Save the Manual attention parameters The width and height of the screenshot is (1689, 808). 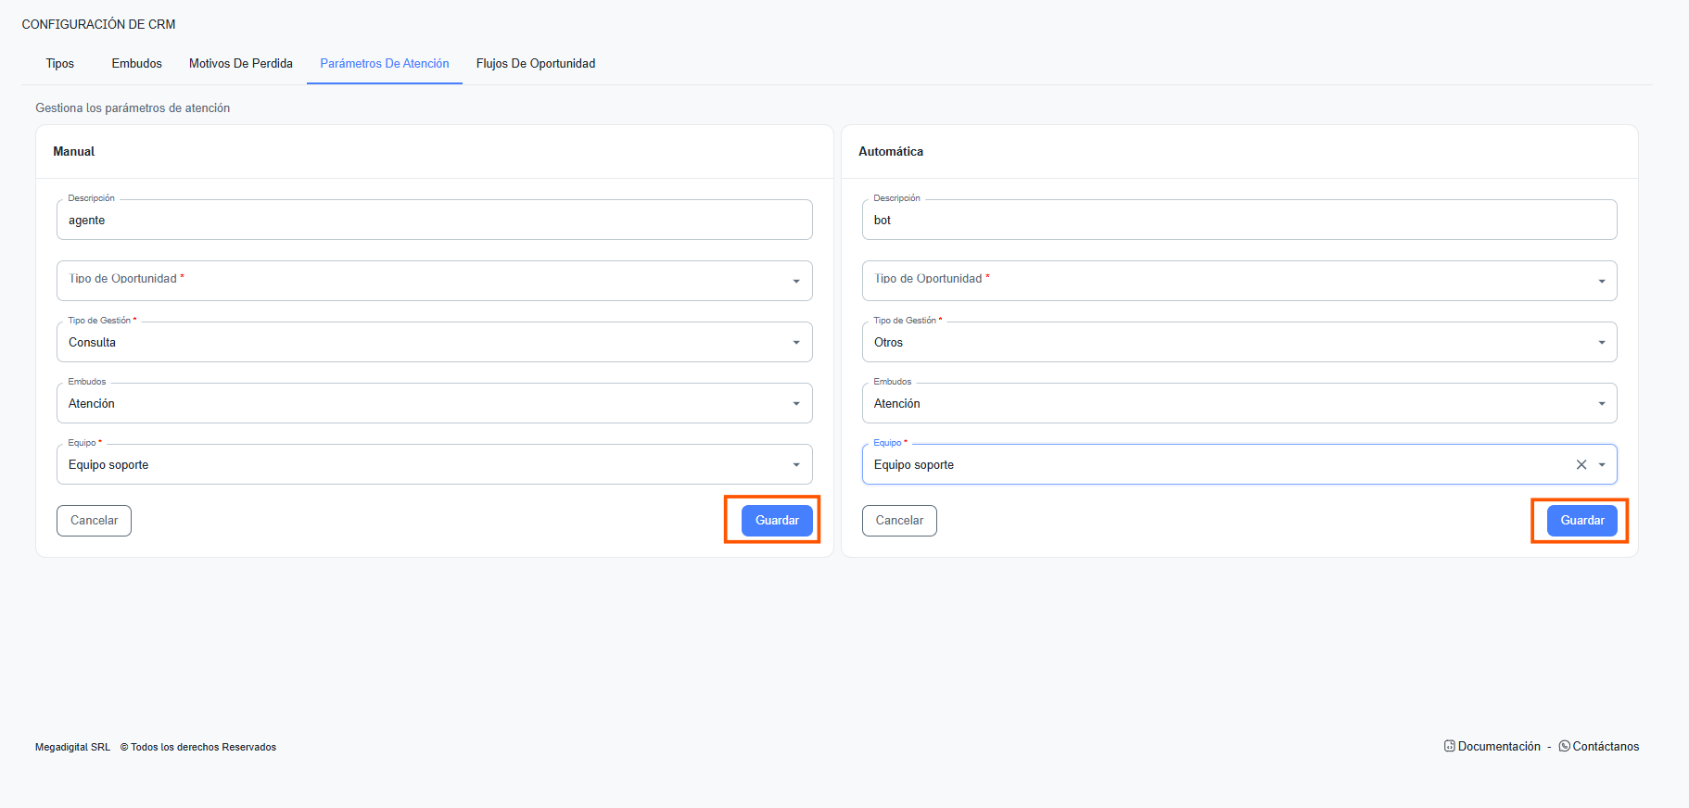(777, 521)
